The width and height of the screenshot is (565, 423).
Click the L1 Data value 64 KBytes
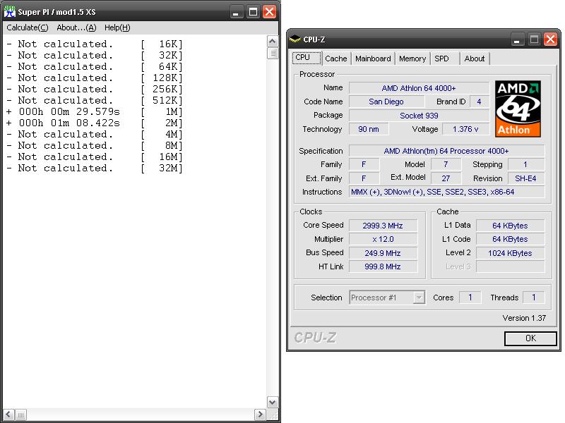pyautogui.click(x=510, y=226)
